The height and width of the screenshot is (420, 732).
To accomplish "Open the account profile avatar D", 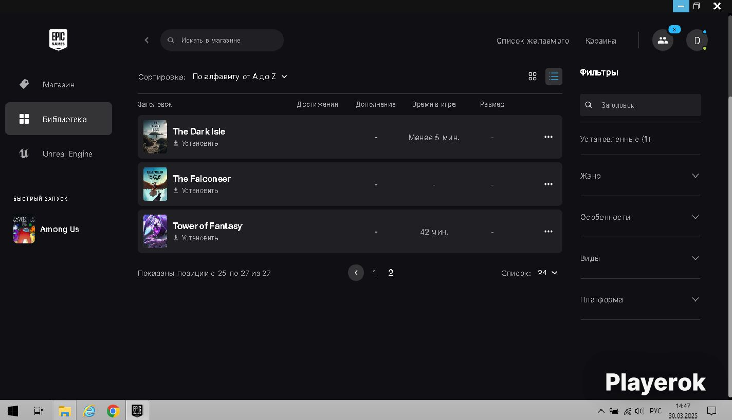I will pos(697,40).
